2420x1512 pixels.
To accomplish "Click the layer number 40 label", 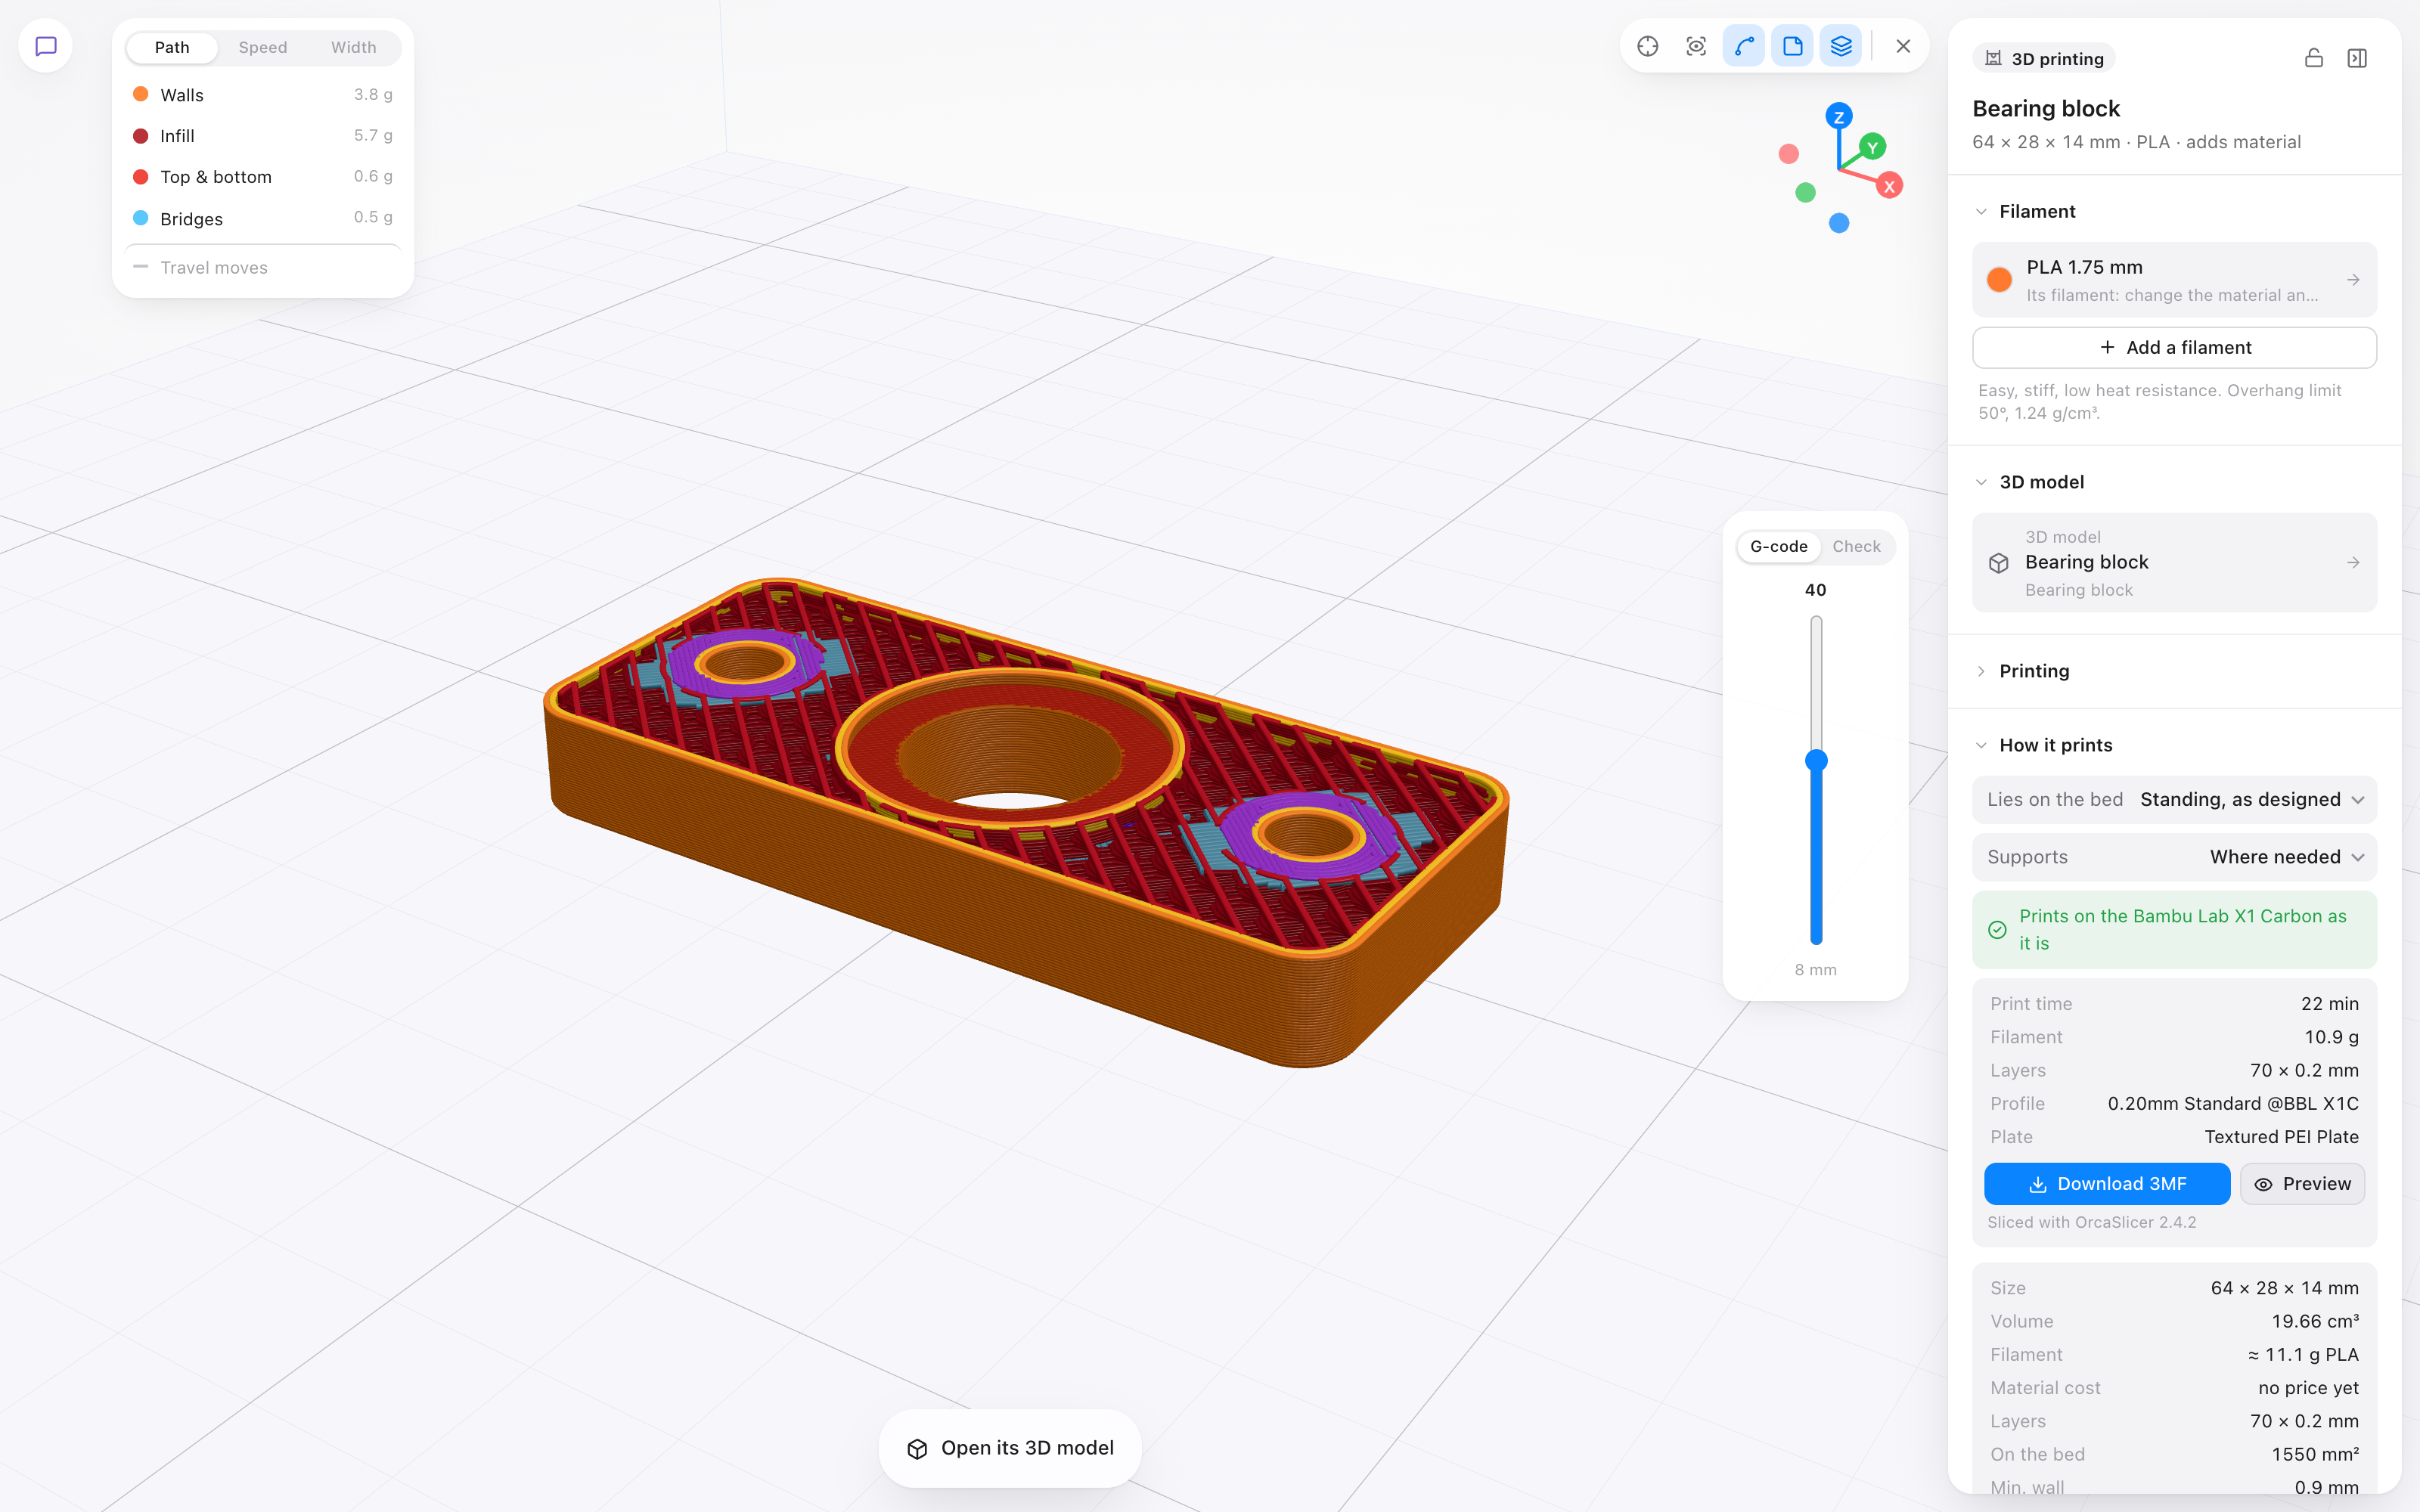I will pos(1816,590).
